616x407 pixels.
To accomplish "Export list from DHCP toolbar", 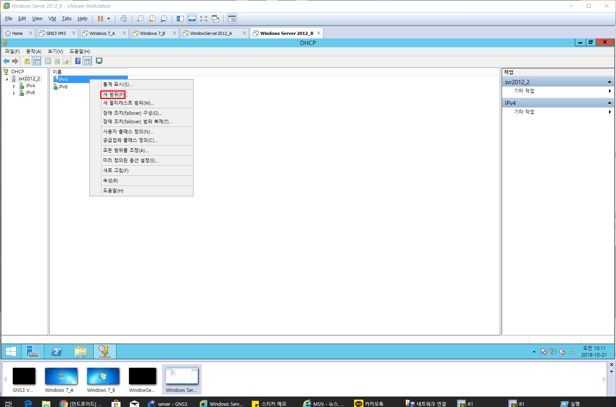I will point(66,61).
